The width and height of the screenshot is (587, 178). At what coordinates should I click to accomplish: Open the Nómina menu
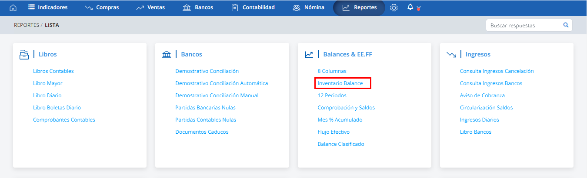coord(309,7)
